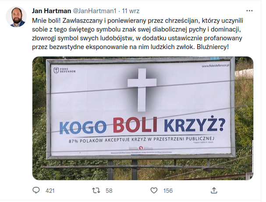Click the 156 likes count
The image size is (266, 202).
(x=168, y=191)
